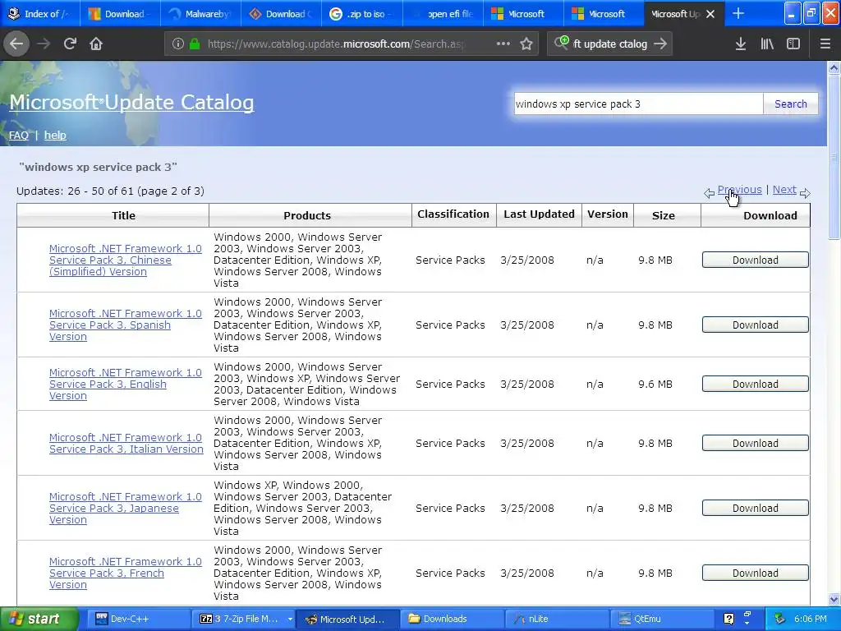The height and width of the screenshot is (631, 841).
Task: Download the Italian version update
Action: [756, 443]
